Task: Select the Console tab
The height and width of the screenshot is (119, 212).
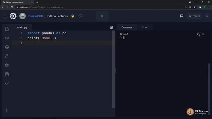Action: point(127,27)
